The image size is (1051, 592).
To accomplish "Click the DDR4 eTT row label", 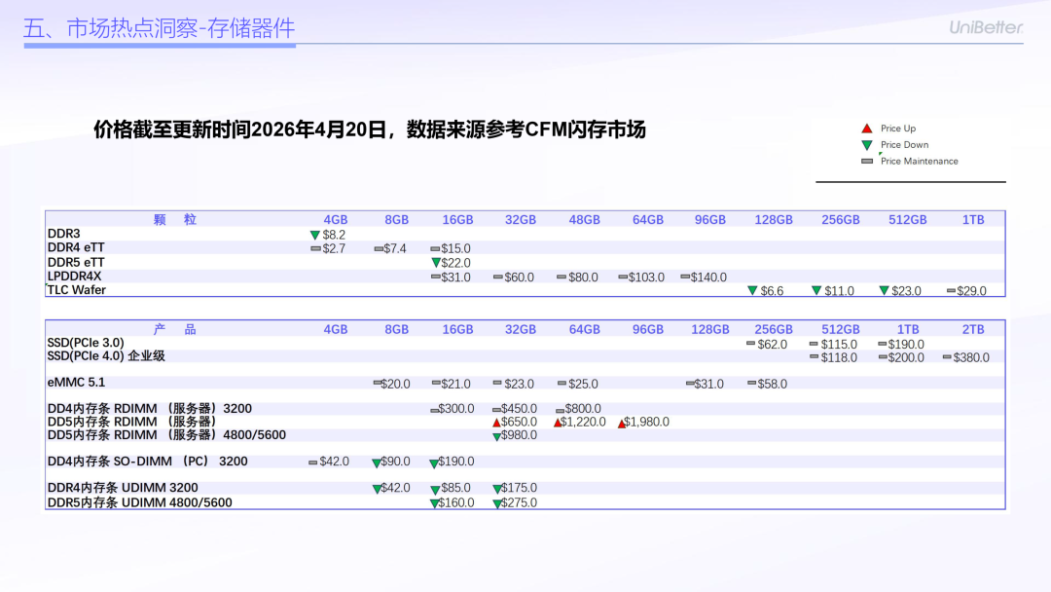I will [x=76, y=247].
